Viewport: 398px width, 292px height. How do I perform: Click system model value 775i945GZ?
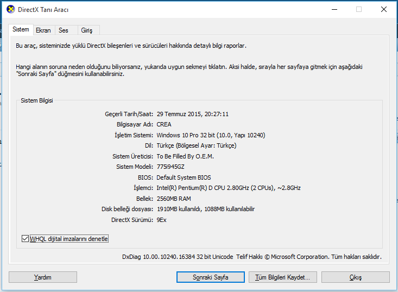(x=170, y=167)
